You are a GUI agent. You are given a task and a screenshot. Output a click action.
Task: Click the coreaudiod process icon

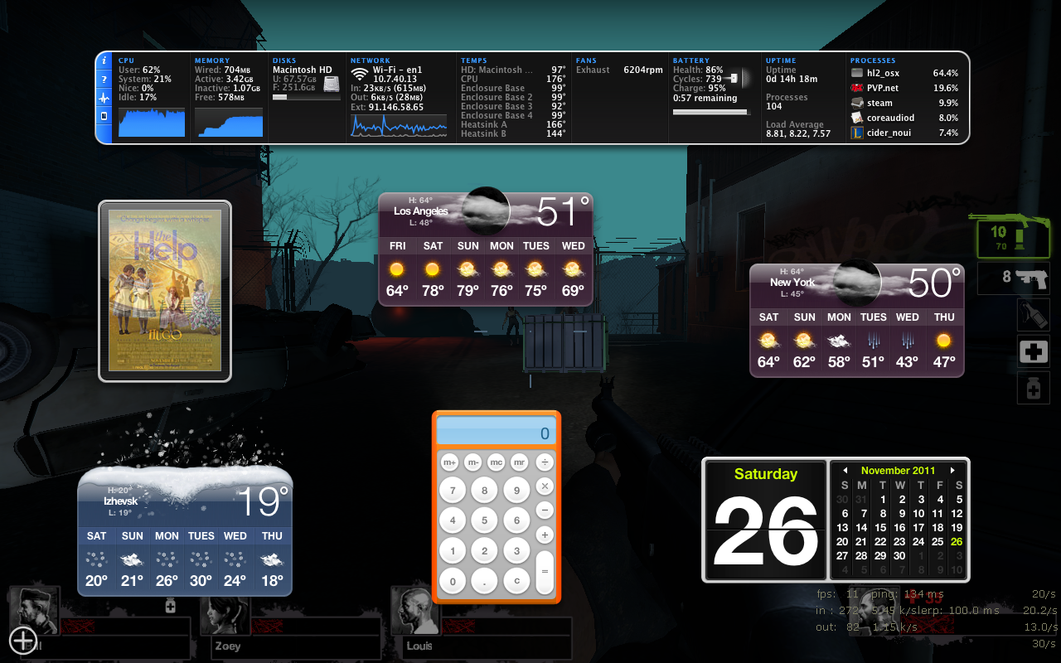click(857, 118)
